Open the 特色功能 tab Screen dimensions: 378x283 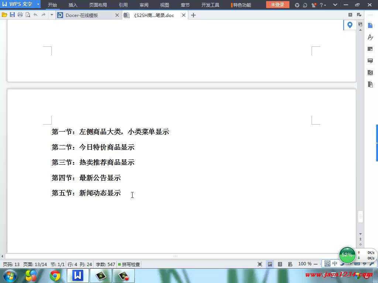click(241, 5)
